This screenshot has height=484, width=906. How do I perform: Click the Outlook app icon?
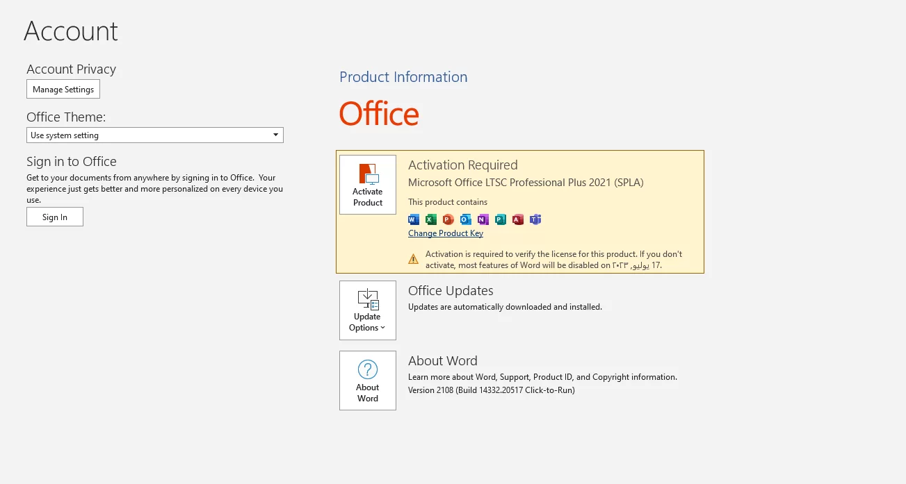tap(466, 219)
